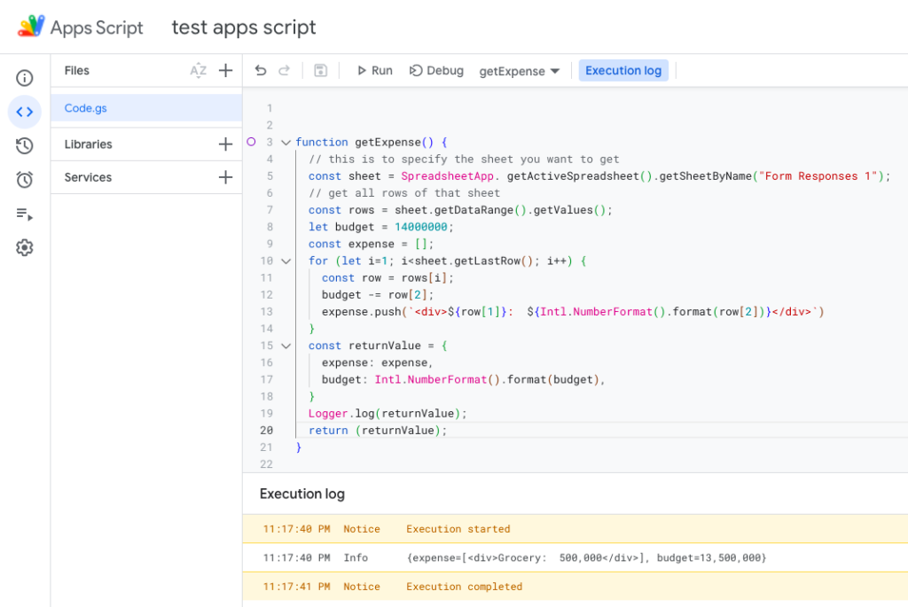Image resolution: width=908 pixels, height=607 pixels.
Task: Open the Overview info icon
Action: [x=24, y=78]
